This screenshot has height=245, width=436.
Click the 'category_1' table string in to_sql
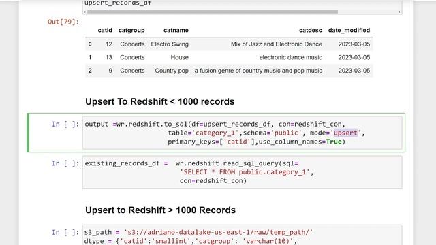point(215,133)
